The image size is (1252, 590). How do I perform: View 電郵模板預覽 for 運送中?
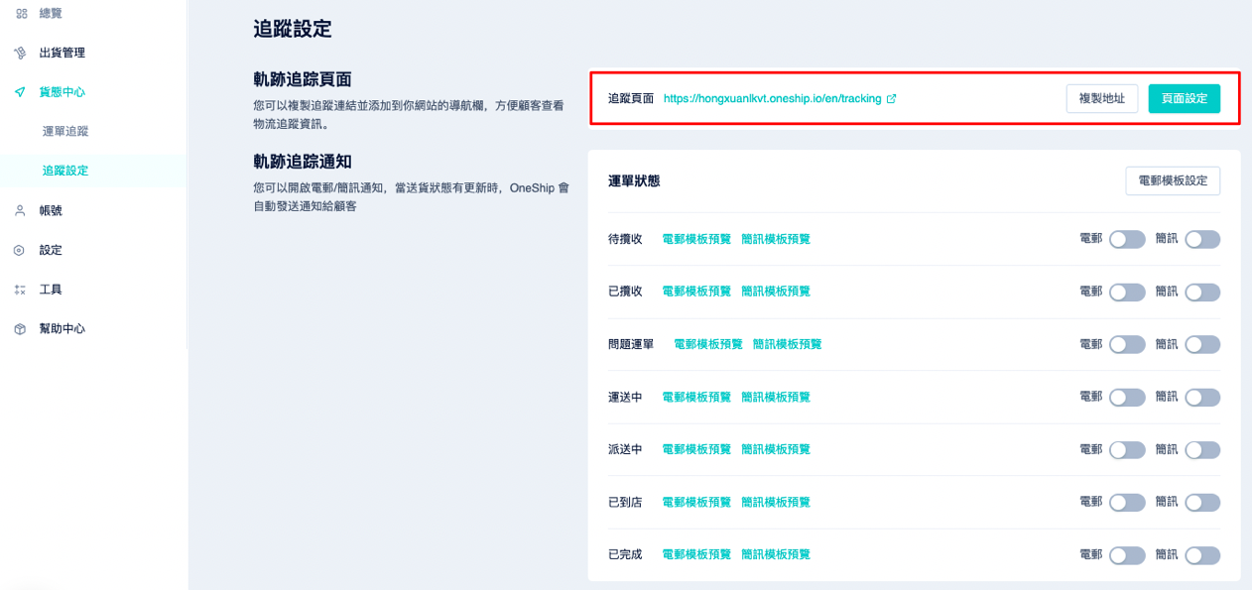click(696, 397)
